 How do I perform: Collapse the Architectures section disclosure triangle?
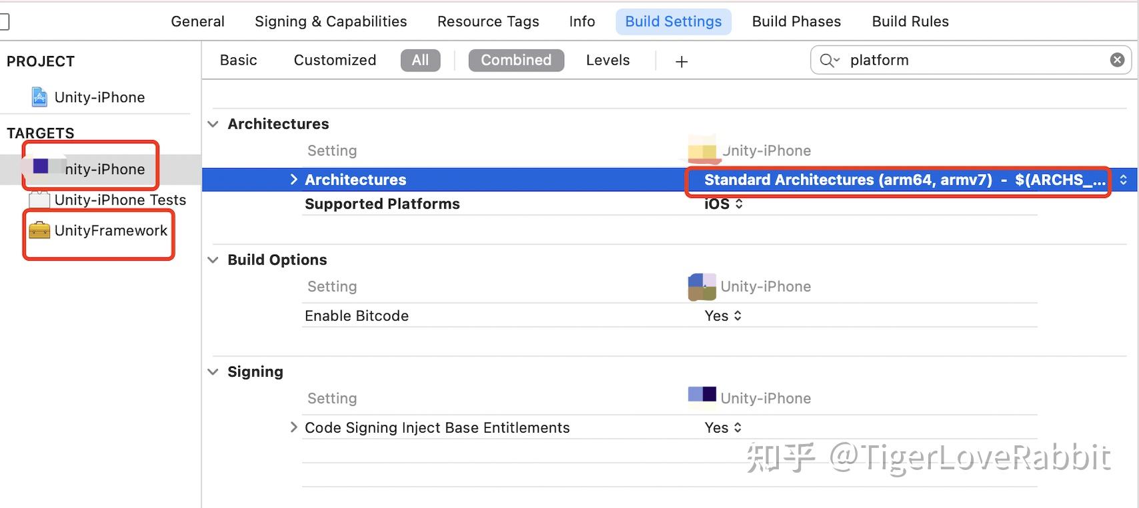point(213,124)
